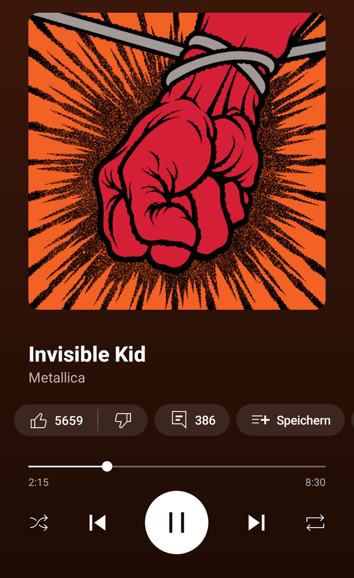Like the song with thumbs-up icon
Screen dimensions: 354x578
[39, 421]
